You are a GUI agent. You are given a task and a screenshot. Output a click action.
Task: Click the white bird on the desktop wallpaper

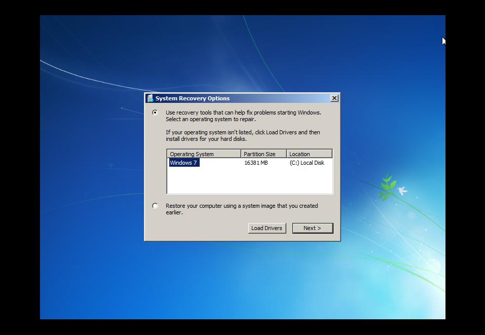[402, 191]
